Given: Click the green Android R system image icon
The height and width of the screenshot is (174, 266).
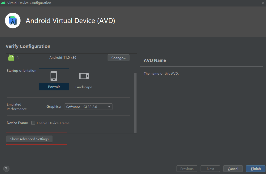Looking at the screenshot, I should [11, 58].
